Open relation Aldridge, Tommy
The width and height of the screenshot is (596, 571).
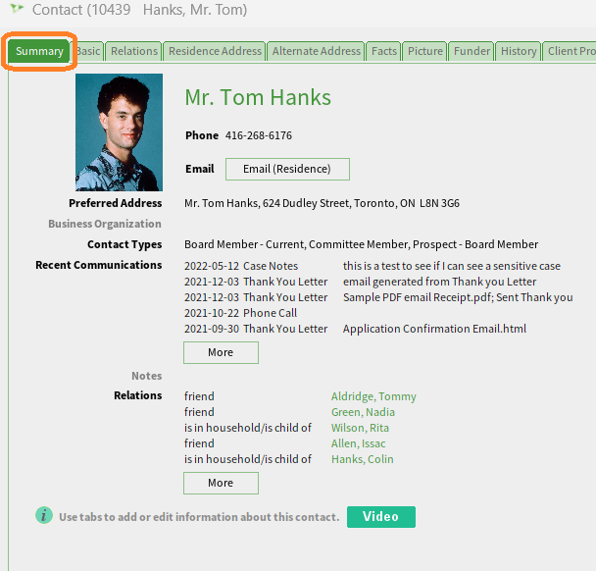(373, 396)
